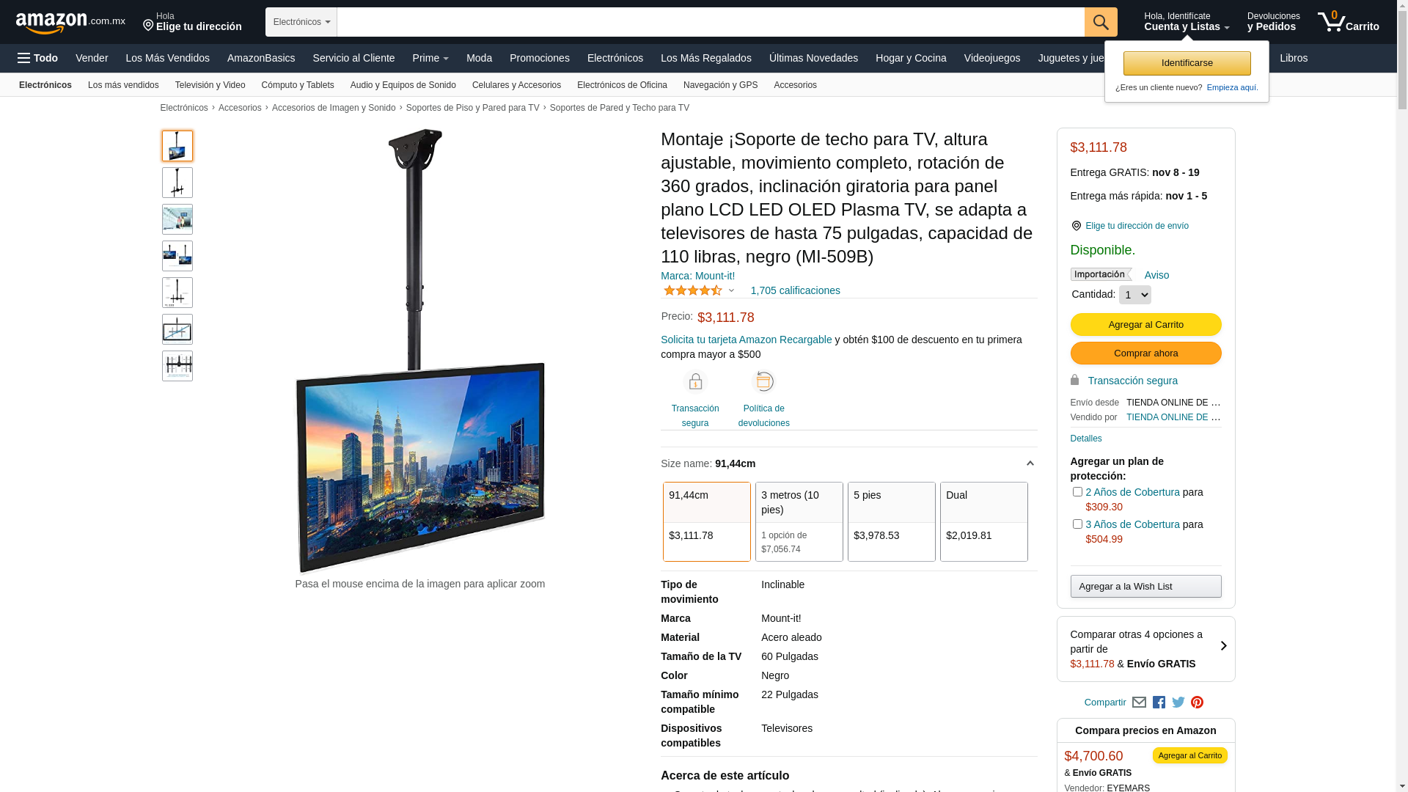
Task: Go to the Amazon.com.mx logo home
Action: (x=70, y=23)
